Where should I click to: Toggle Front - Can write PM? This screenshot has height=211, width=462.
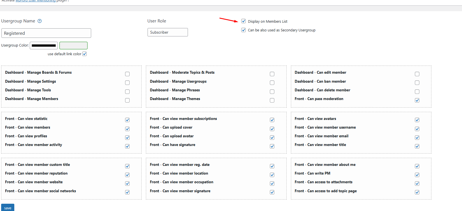[417, 175]
